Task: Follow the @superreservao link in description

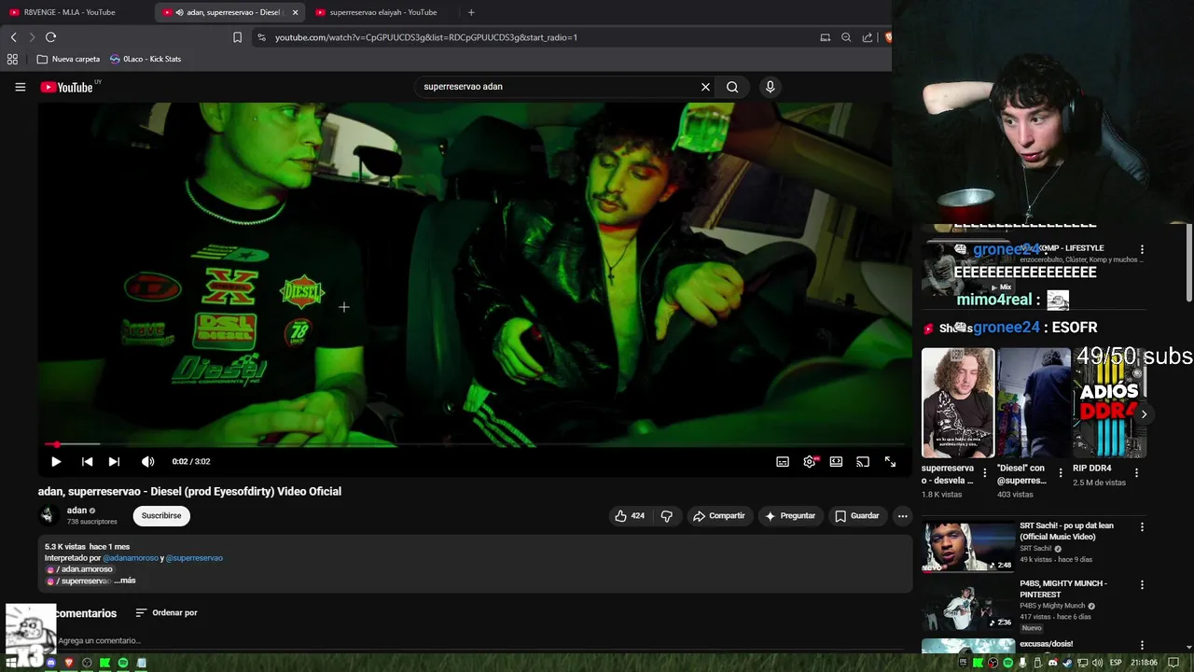Action: pyautogui.click(x=194, y=558)
